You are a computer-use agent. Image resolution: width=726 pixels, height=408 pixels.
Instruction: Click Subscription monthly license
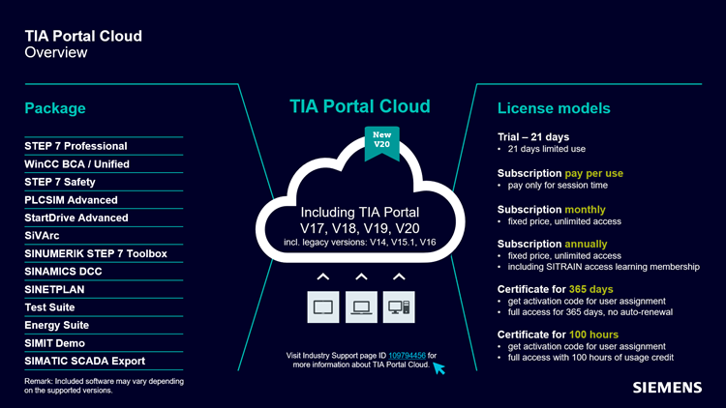click(x=552, y=210)
